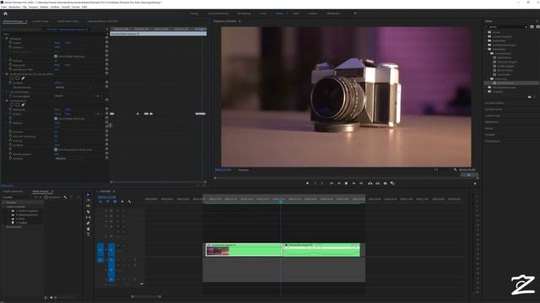Toggle Gleichmäßige Skalierung under Transformieren

pos(56,119)
